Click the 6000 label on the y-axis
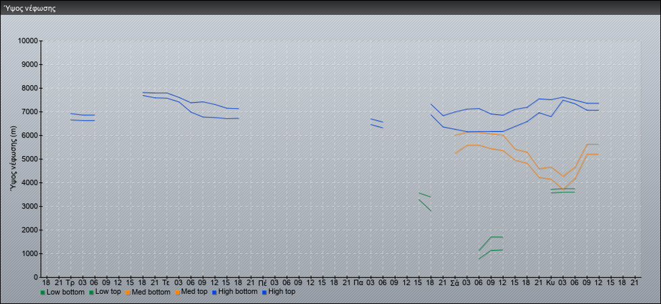The image size is (661, 304). tap(29, 135)
